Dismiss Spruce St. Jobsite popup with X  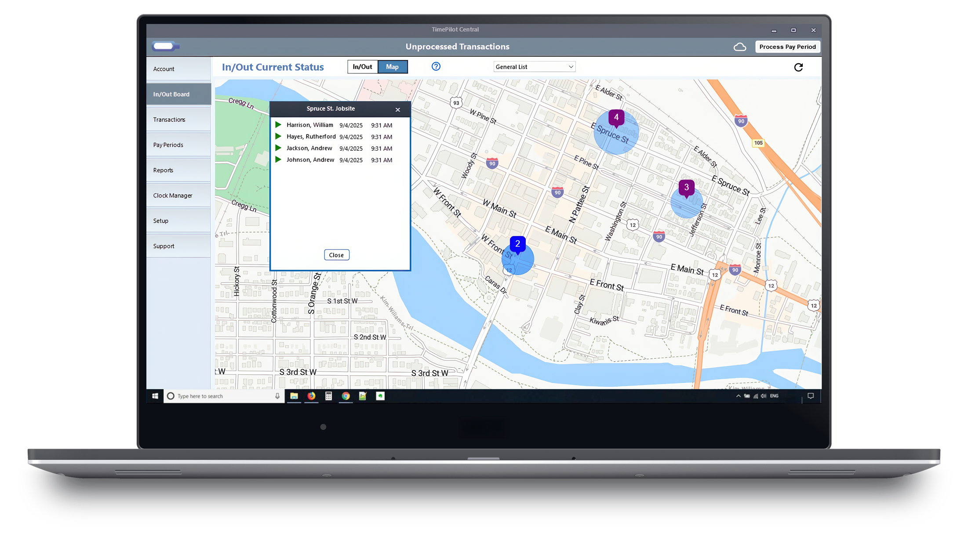click(397, 110)
